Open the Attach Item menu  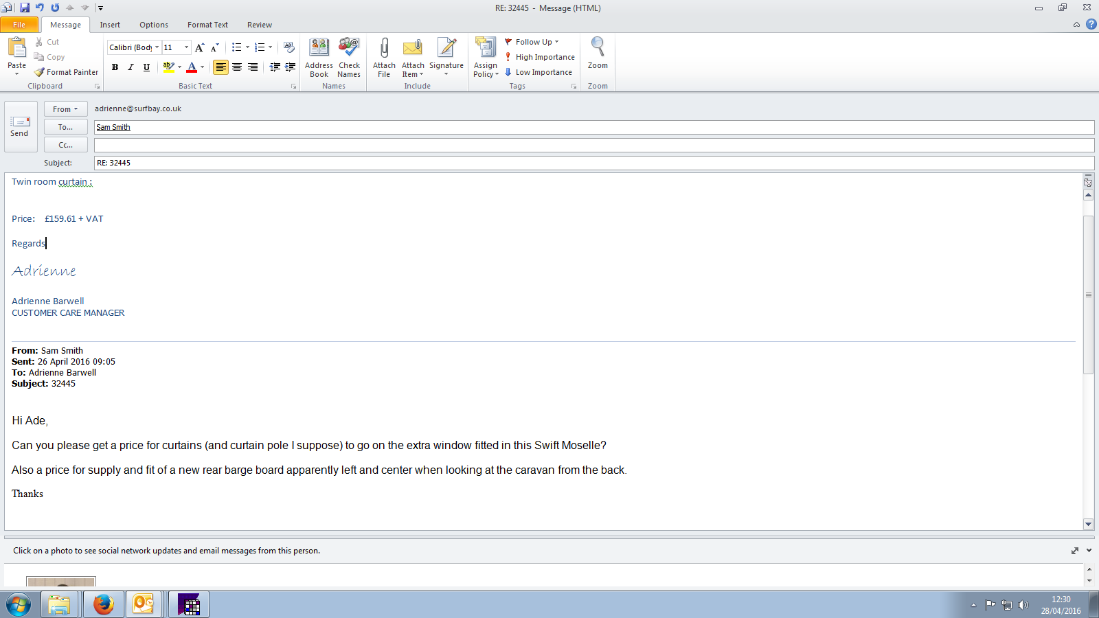pos(413,58)
